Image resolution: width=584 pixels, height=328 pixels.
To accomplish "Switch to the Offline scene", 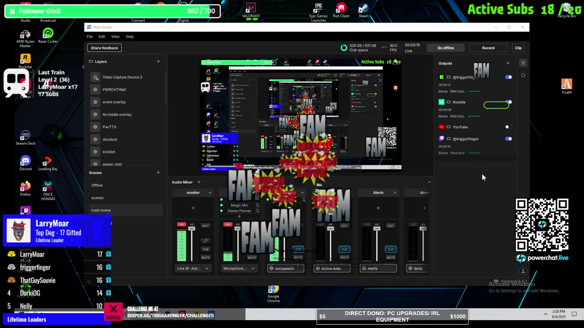I will [x=97, y=185].
